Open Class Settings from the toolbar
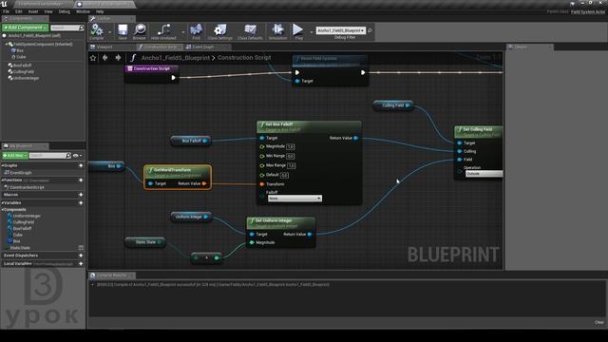Image resolution: width=608 pixels, height=342 pixels. [x=219, y=31]
